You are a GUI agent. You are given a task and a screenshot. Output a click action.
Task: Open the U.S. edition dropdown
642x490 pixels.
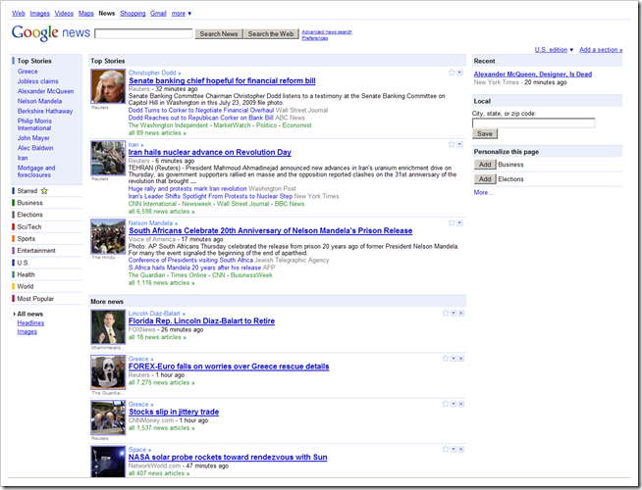click(554, 49)
